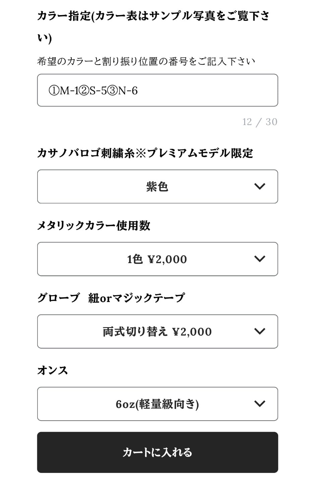Click the text ①M-1②S-5③N-6 in the field
Screen dimensions: 316x480
[x=93, y=91]
